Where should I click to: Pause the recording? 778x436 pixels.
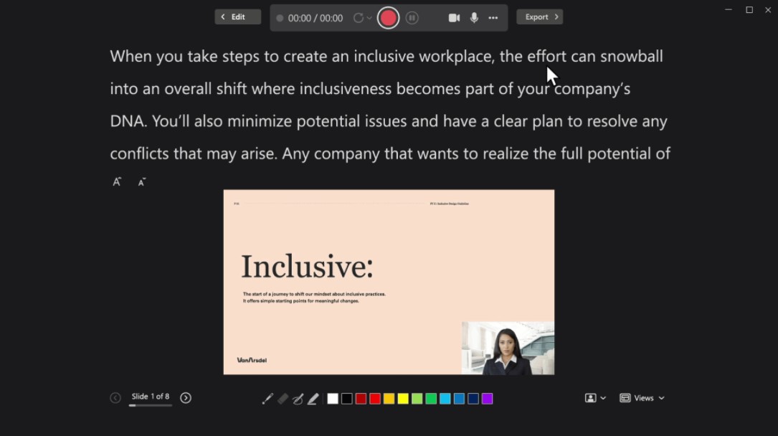click(412, 18)
